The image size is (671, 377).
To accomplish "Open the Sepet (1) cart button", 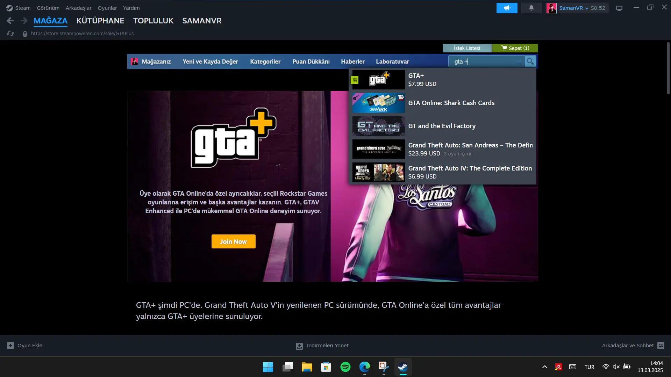I will [x=515, y=48].
